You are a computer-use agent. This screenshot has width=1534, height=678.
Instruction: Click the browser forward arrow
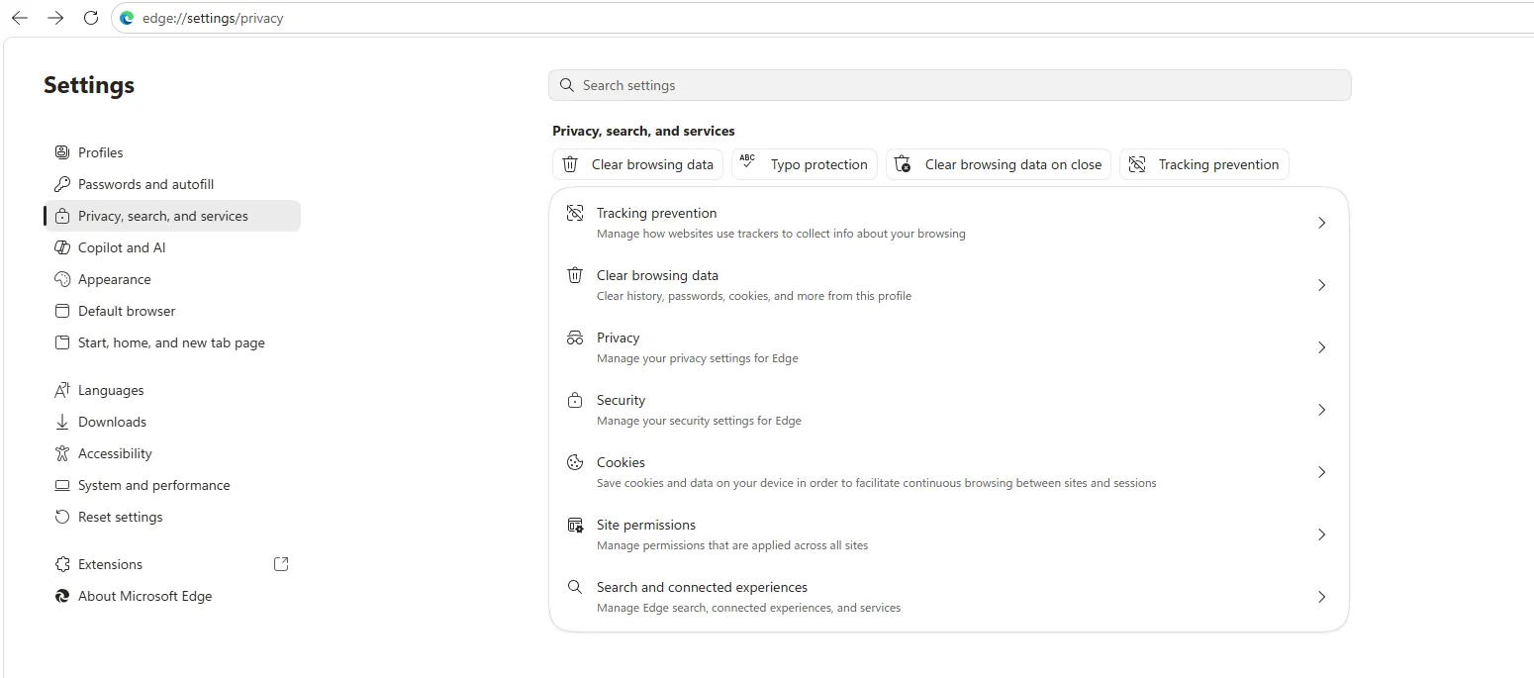pyautogui.click(x=55, y=18)
